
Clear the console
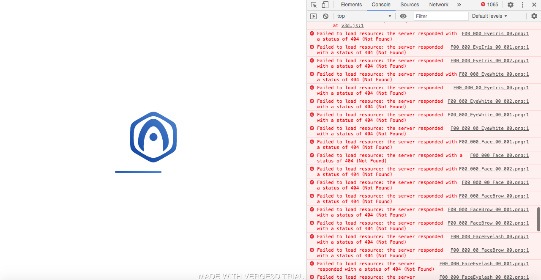coord(325,16)
